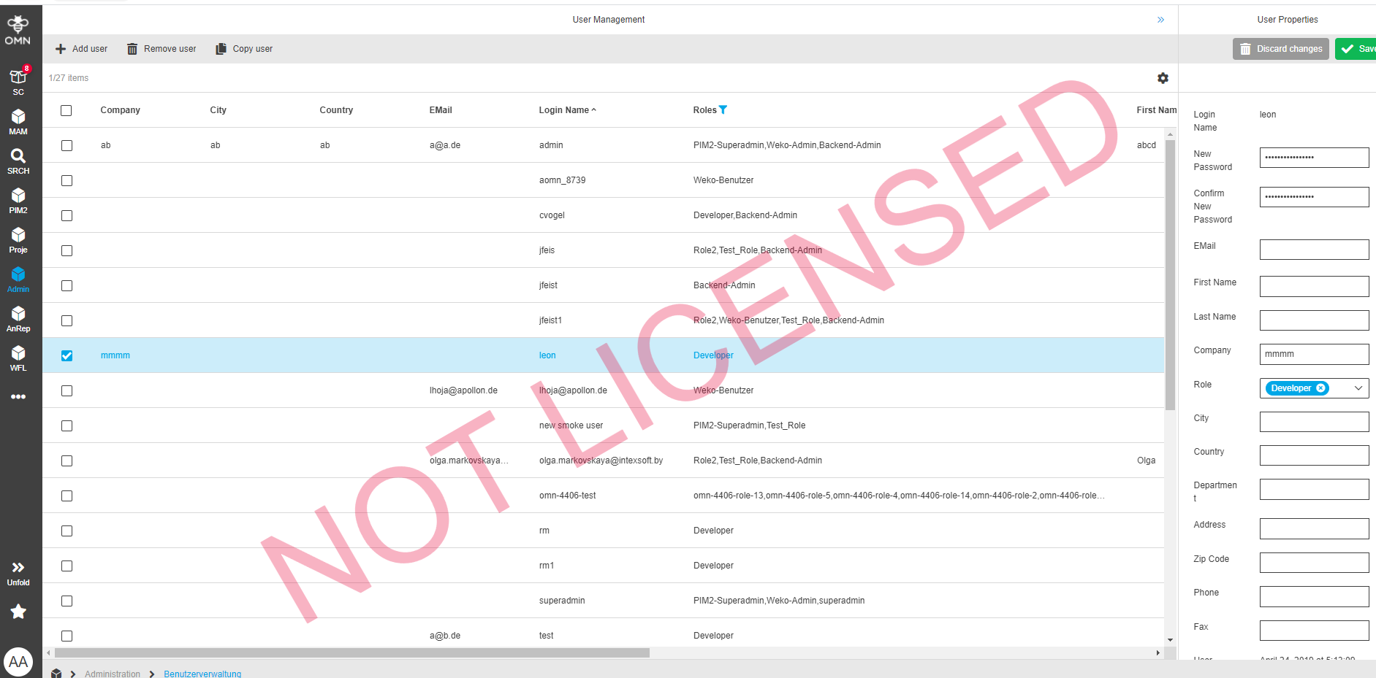Open the SRCH search module

coord(18,158)
